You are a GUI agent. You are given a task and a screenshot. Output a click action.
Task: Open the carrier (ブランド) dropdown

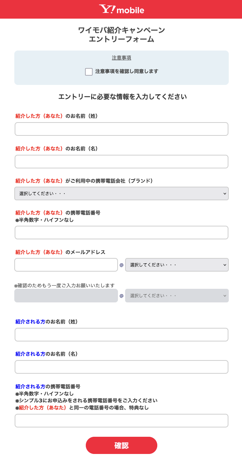[122, 193]
